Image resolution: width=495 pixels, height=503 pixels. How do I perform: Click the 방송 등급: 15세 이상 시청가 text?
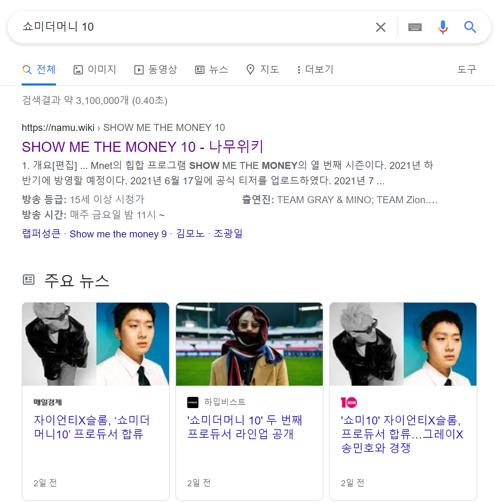click(83, 199)
